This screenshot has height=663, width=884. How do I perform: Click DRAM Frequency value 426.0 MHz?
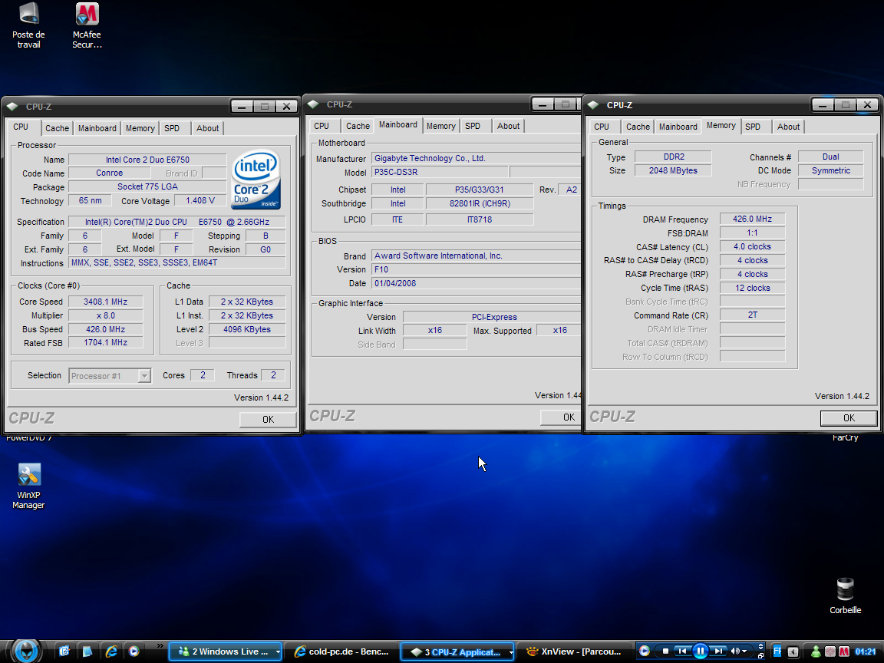(752, 219)
